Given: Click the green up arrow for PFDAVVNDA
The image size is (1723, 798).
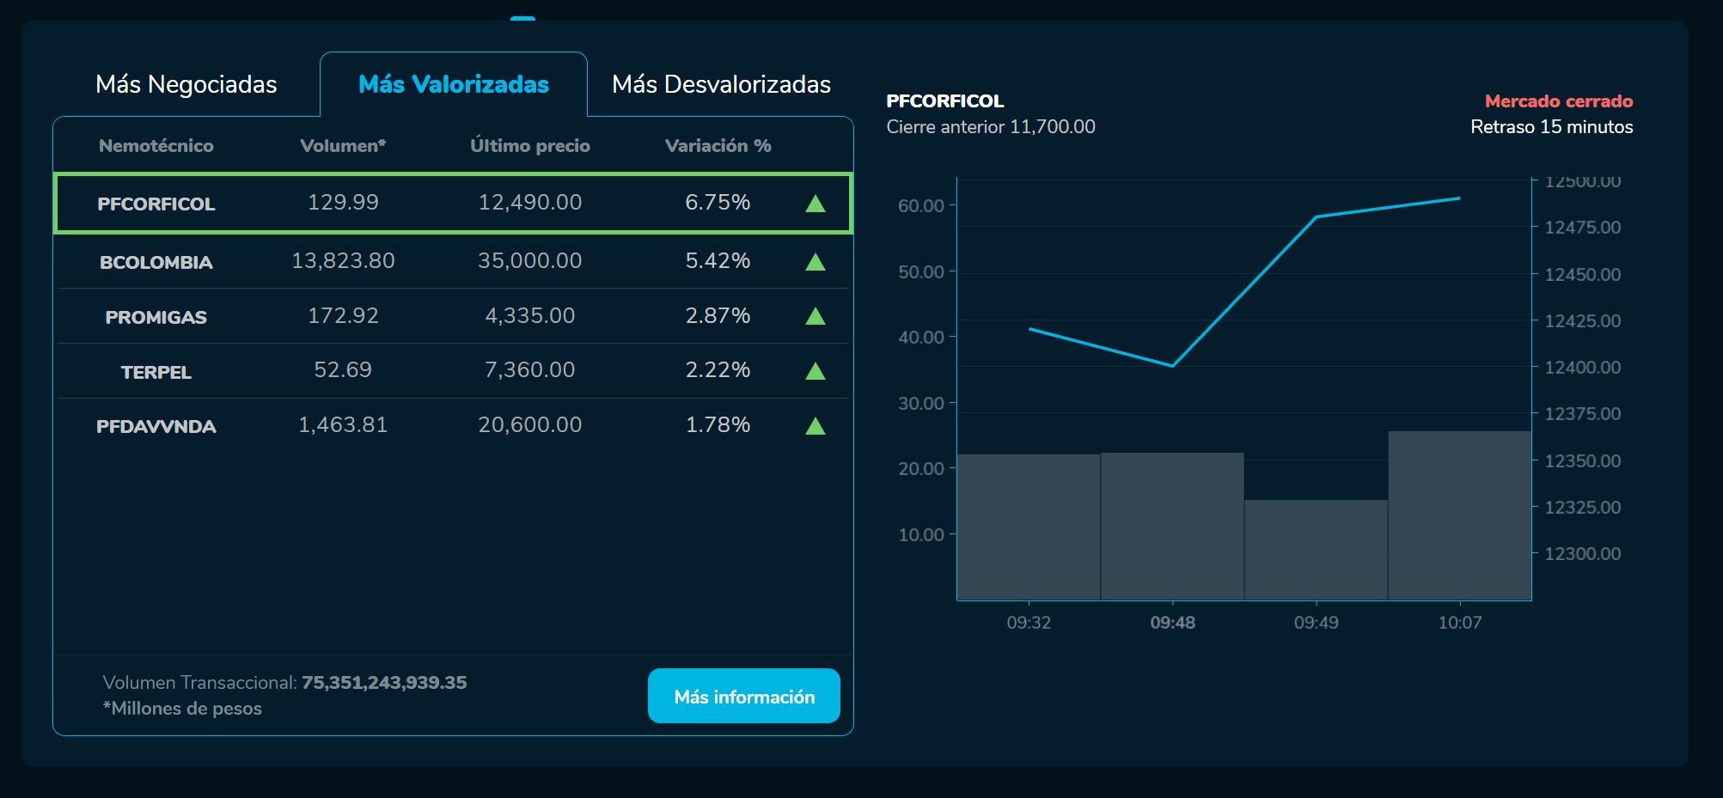Looking at the screenshot, I should click(x=815, y=426).
